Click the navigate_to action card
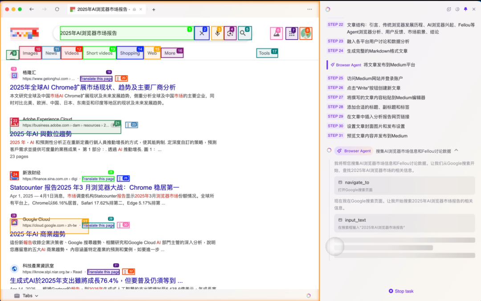Image resolution: width=481 pixels, height=301 pixels. (404, 186)
